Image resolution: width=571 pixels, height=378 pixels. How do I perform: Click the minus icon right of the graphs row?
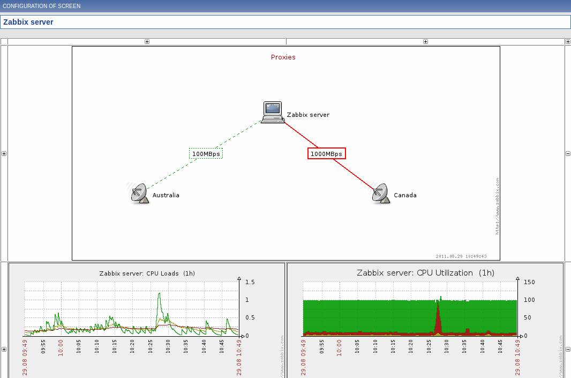pos(568,349)
